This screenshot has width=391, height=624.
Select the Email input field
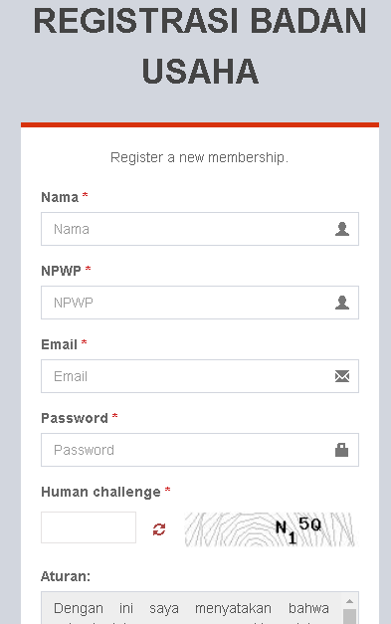[200, 376]
